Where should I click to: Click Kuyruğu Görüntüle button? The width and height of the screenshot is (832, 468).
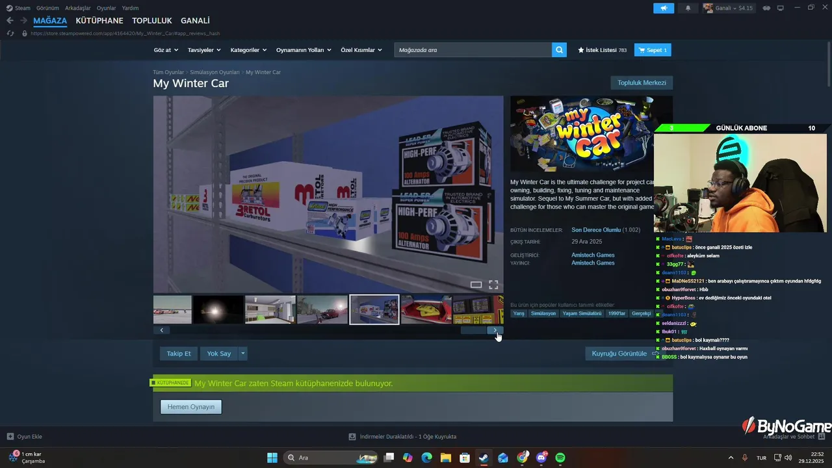623,354
